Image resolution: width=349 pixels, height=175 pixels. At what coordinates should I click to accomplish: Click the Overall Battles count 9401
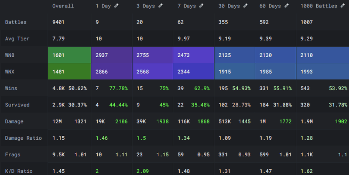pyautogui.click(x=59, y=22)
